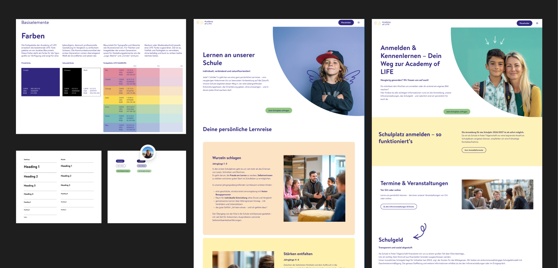Select the Wurzeln schlagen group photo

tap(314, 189)
